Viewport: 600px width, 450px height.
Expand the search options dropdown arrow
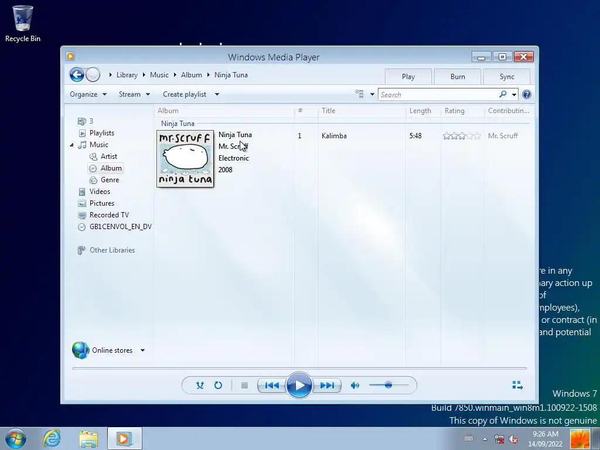pos(514,94)
